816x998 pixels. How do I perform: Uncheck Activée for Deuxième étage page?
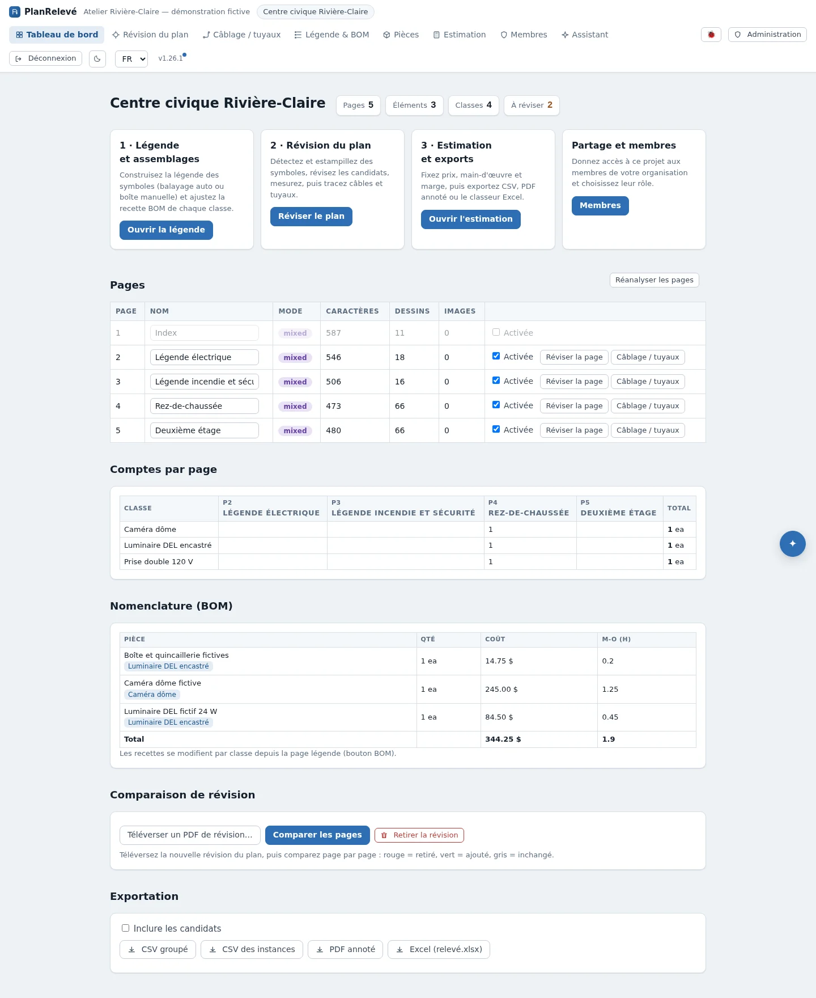click(496, 429)
